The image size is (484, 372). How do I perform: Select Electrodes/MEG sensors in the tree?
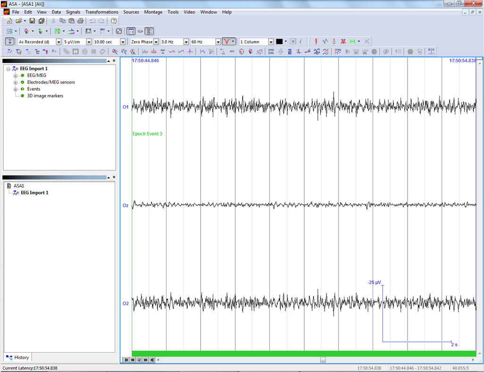[51, 82]
